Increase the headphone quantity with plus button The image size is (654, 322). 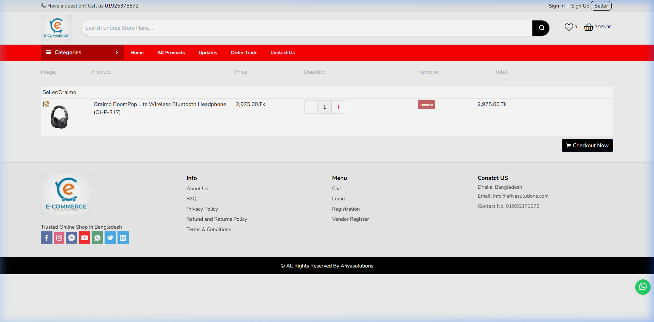point(338,107)
